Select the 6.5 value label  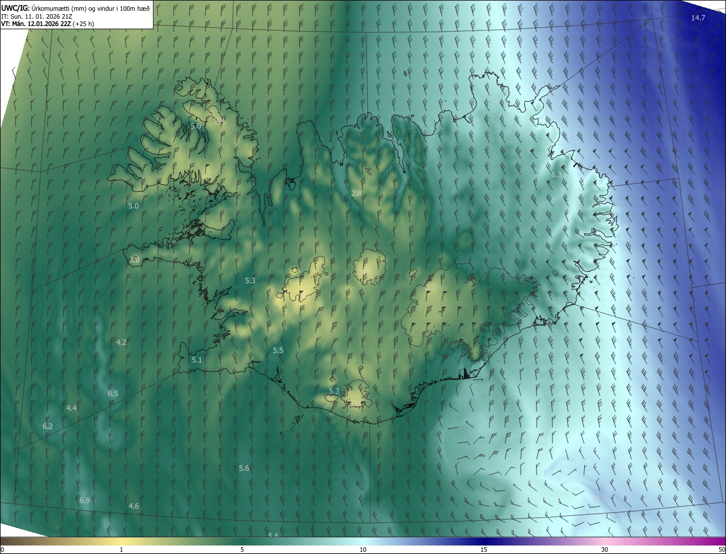click(113, 393)
